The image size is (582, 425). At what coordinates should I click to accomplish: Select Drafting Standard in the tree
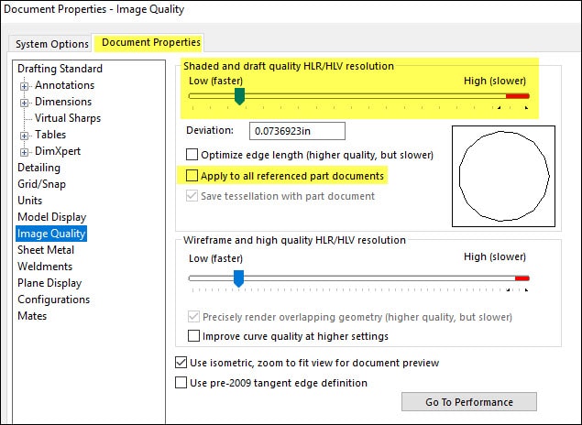(60, 69)
